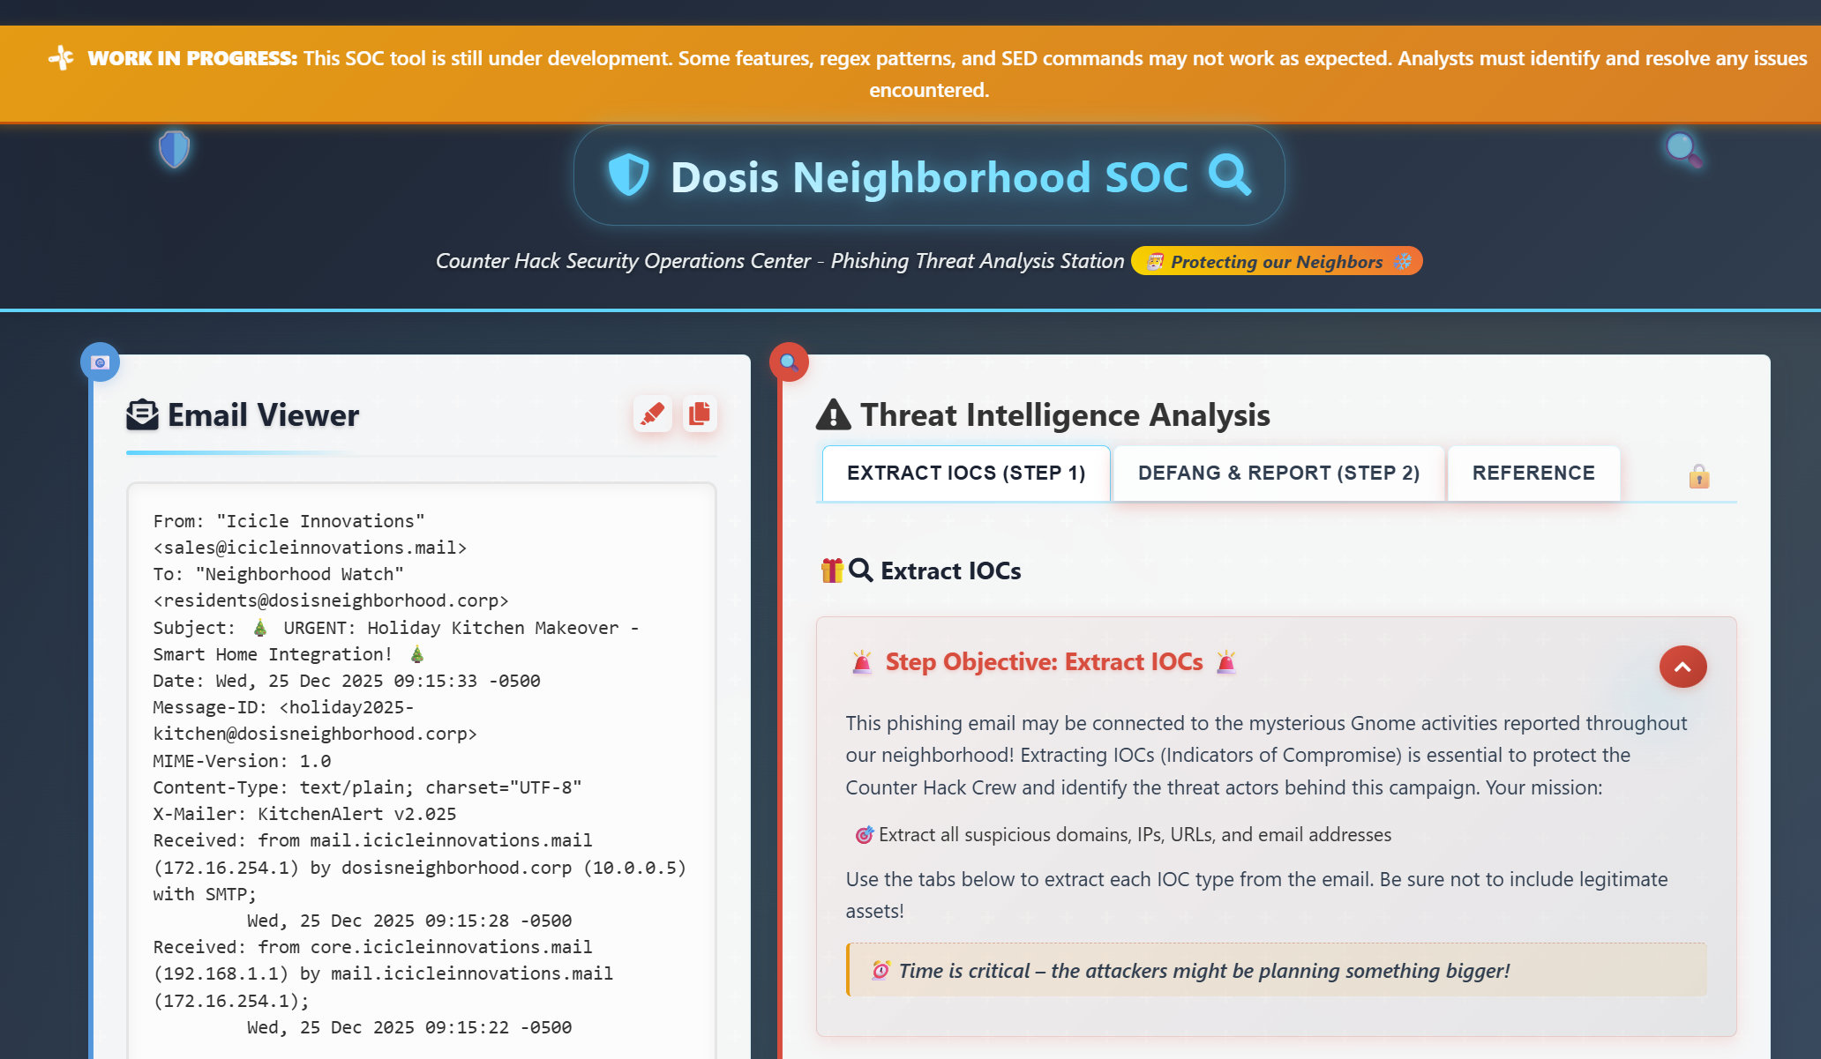The height and width of the screenshot is (1059, 1821).
Task: Click the sender address sales@icicleinnovations.mail
Action: (310, 548)
